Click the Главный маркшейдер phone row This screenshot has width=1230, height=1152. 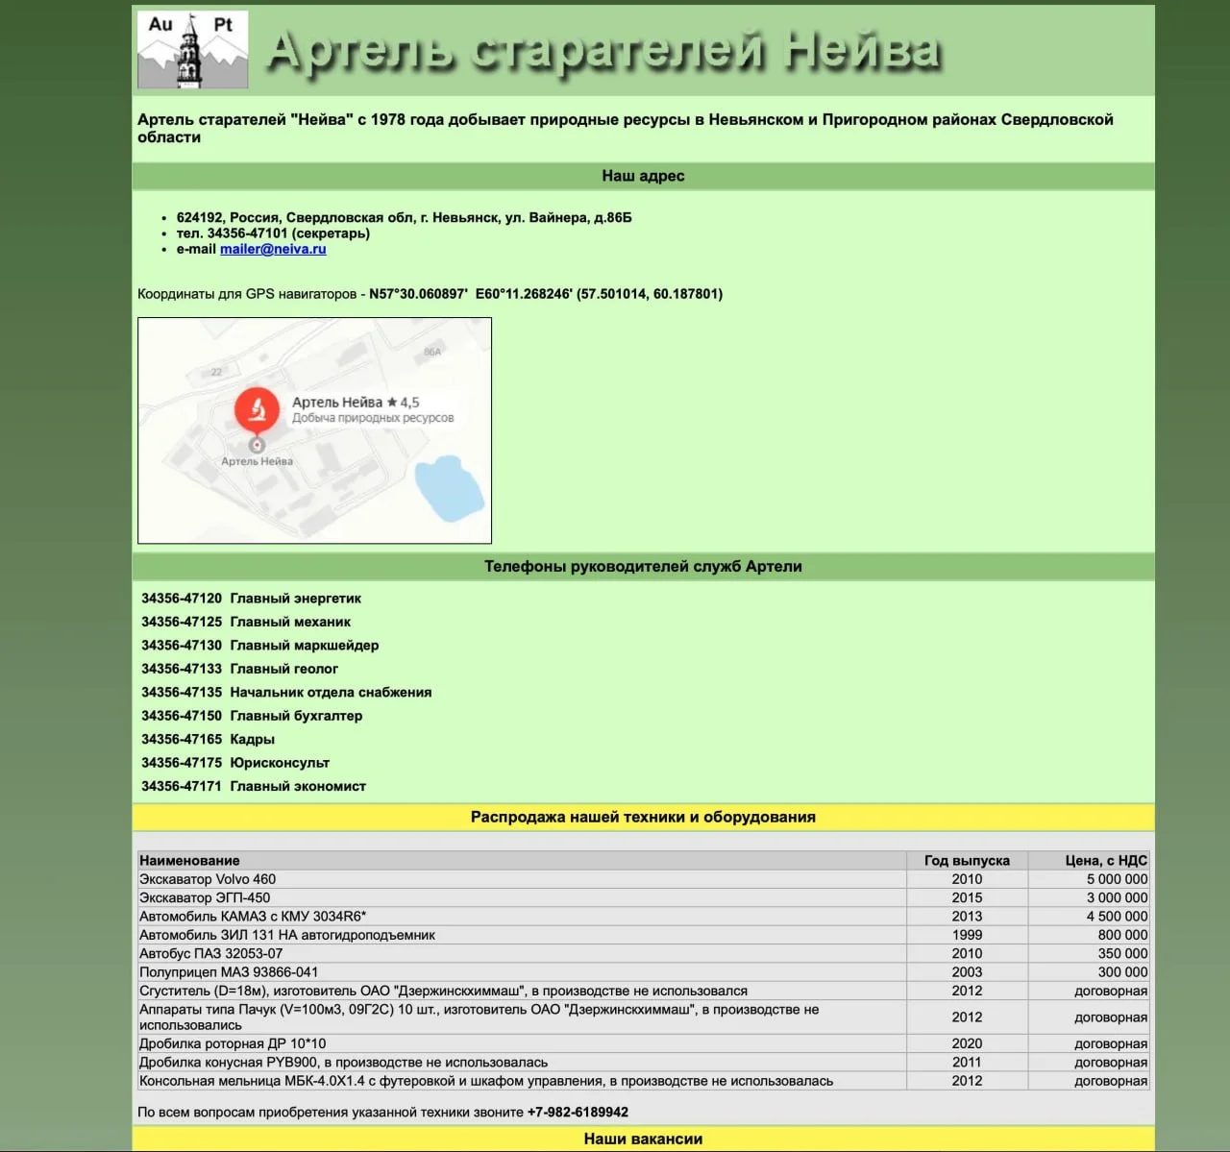pos(259,646)
